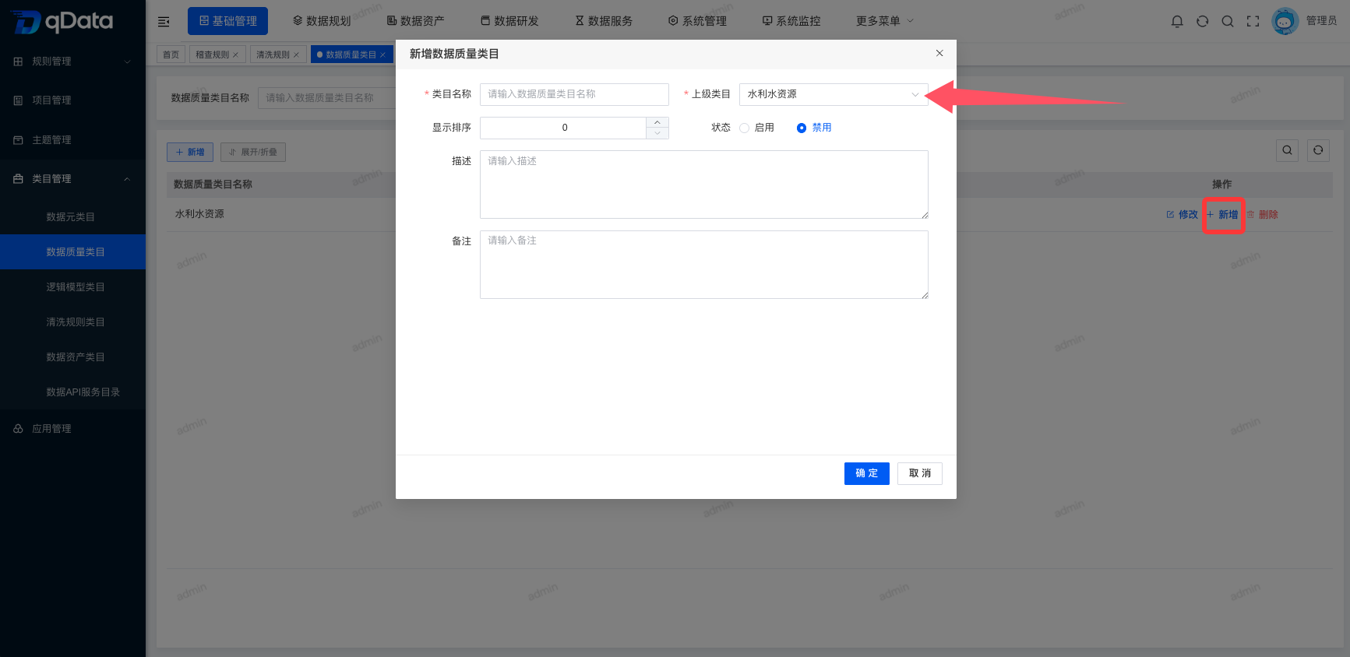Click the 水利水资源 table row name

tap(199, 214)
